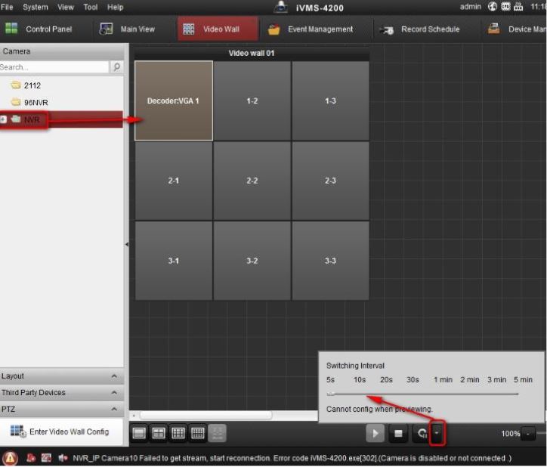Expand the NVR group plus box
This screenshot has width=547, height=467.
[x=3, y=119]
